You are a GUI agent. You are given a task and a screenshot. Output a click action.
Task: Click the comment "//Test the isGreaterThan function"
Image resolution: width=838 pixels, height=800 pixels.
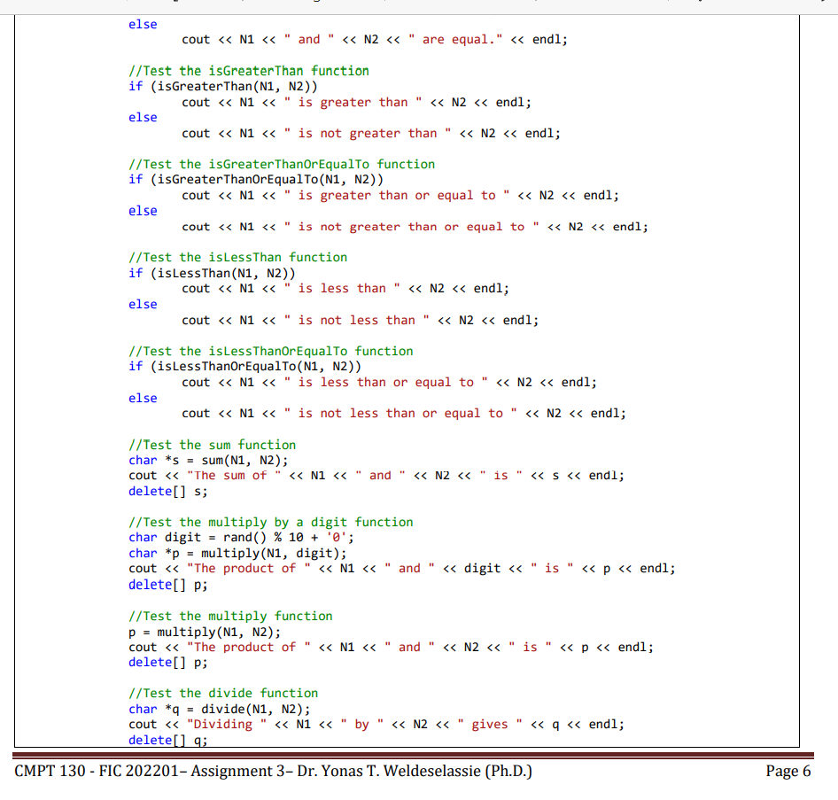click(x=249, y=71)
